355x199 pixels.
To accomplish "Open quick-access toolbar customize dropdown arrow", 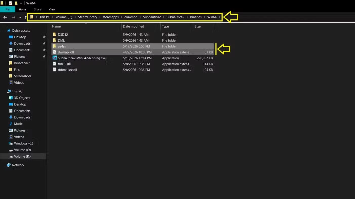I will (21, 4).
